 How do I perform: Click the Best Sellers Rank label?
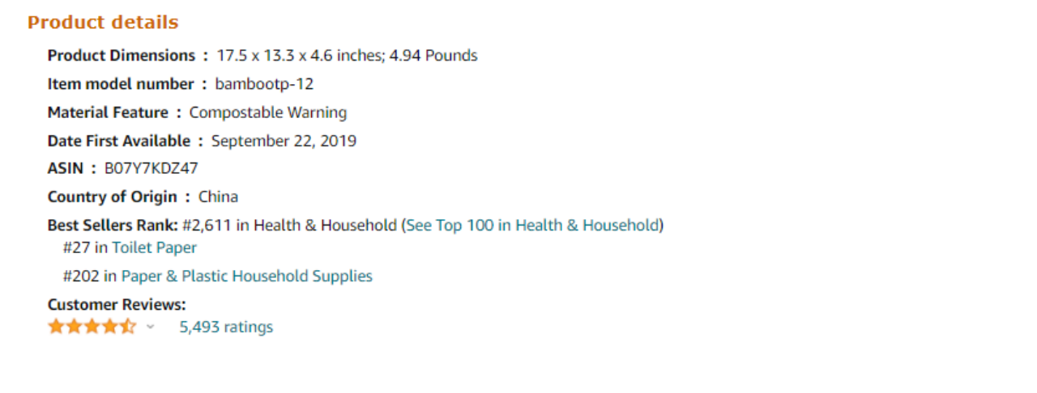click(113, 225)
